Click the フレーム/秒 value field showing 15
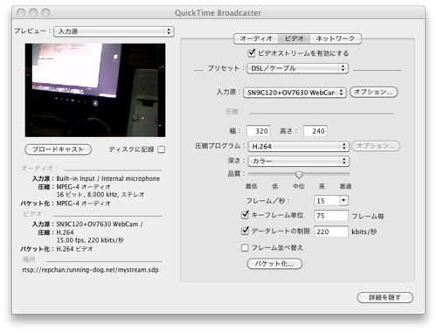This screenshot has width=437, height=332. pos(327,201)
